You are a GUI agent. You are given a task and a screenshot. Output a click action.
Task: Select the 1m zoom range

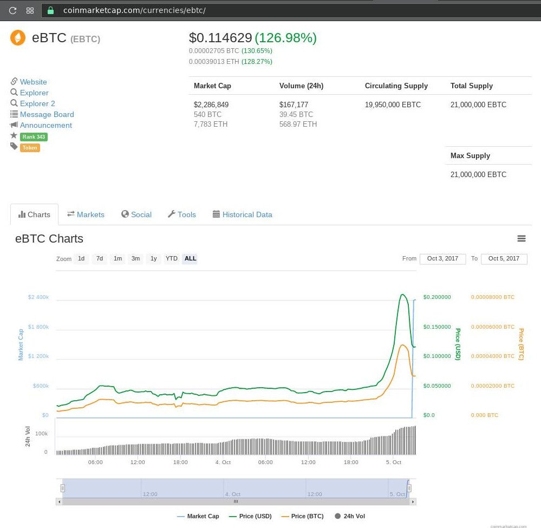118,258
